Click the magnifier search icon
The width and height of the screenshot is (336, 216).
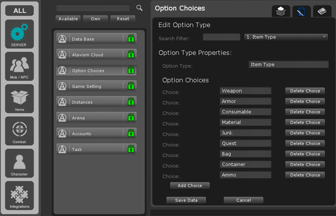139,8
